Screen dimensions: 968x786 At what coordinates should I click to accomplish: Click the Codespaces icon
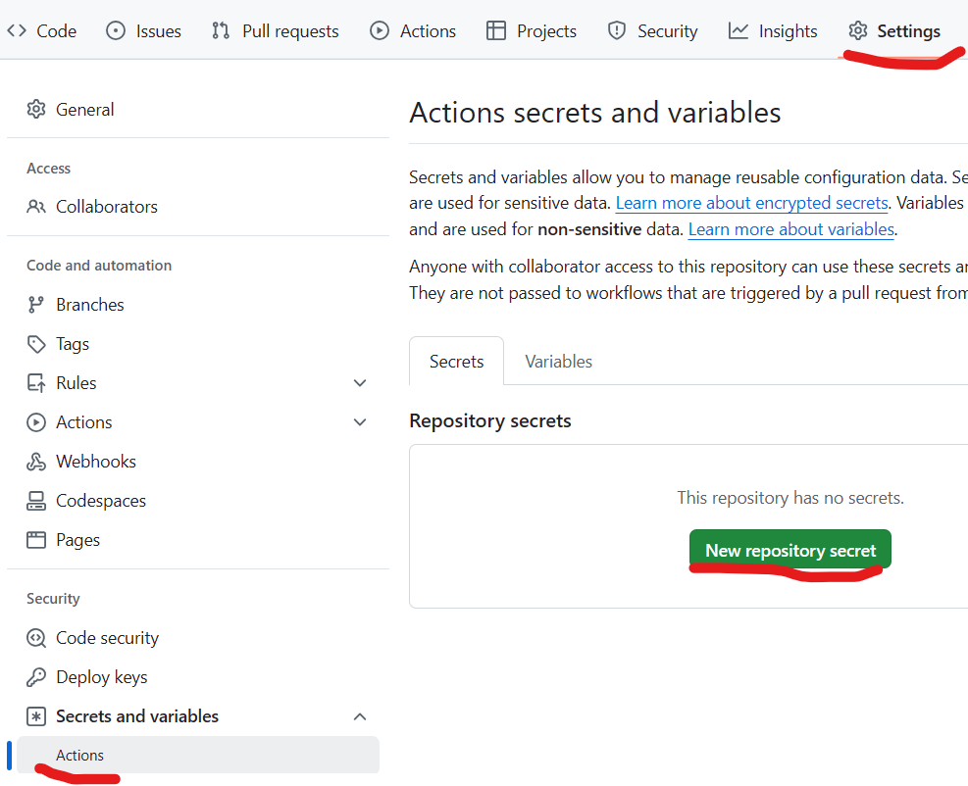point(36,501)
